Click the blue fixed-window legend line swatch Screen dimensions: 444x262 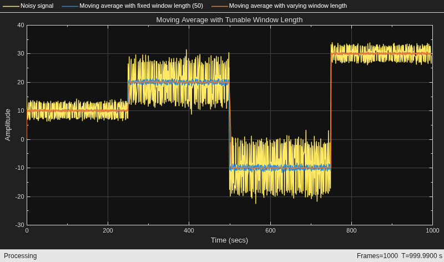[70, 6]
